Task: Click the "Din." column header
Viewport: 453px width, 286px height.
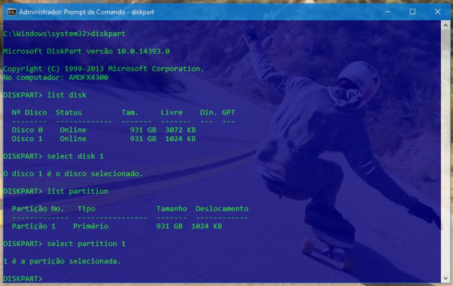Action: click(209, 113)
